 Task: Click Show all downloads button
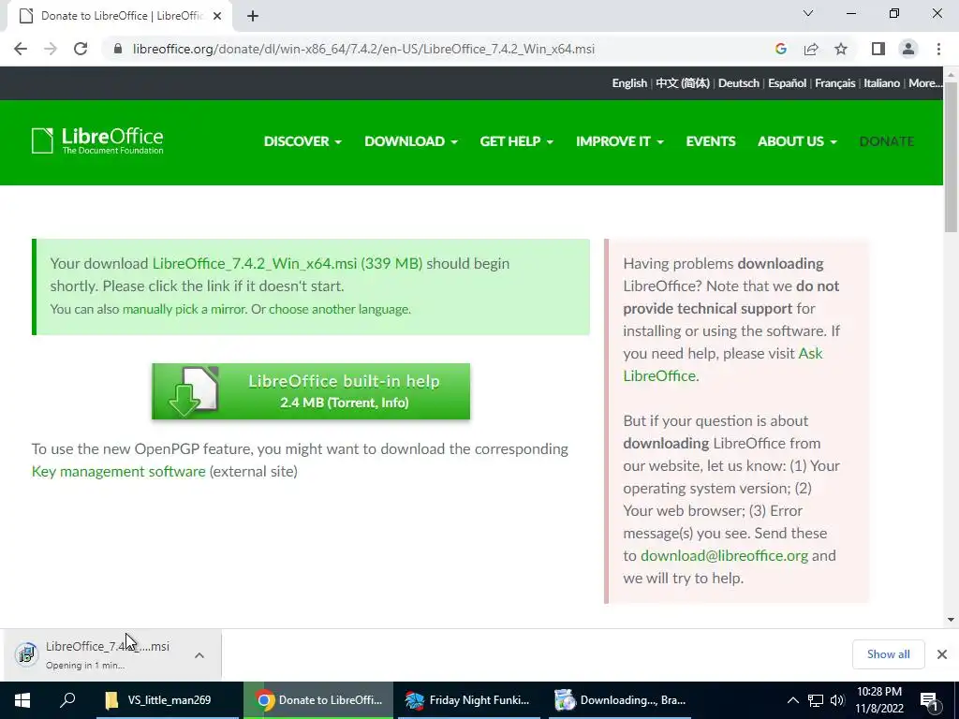888,654
